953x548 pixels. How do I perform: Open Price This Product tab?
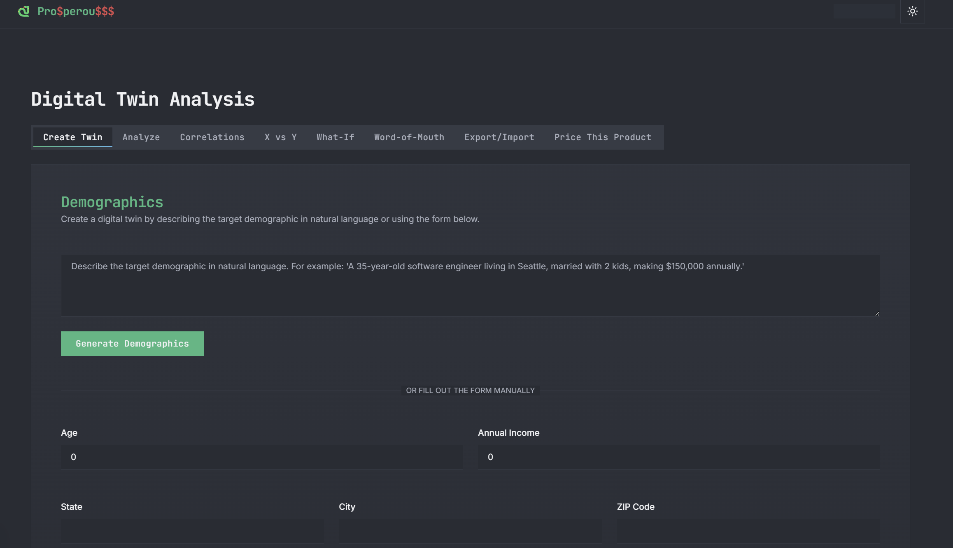coord(602,137)
